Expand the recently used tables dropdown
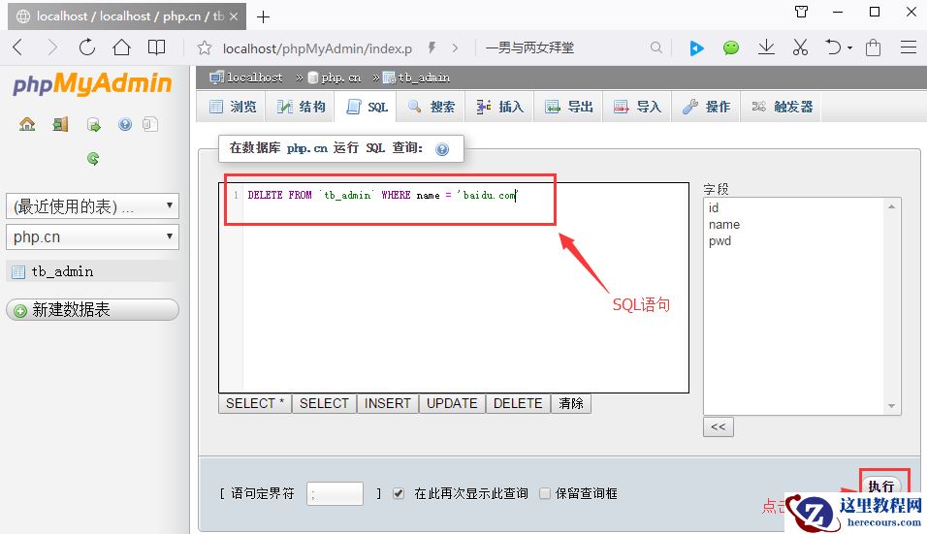The width and height of the screenshot is (927, 534). pyautogui.click(x=92, y=206)
